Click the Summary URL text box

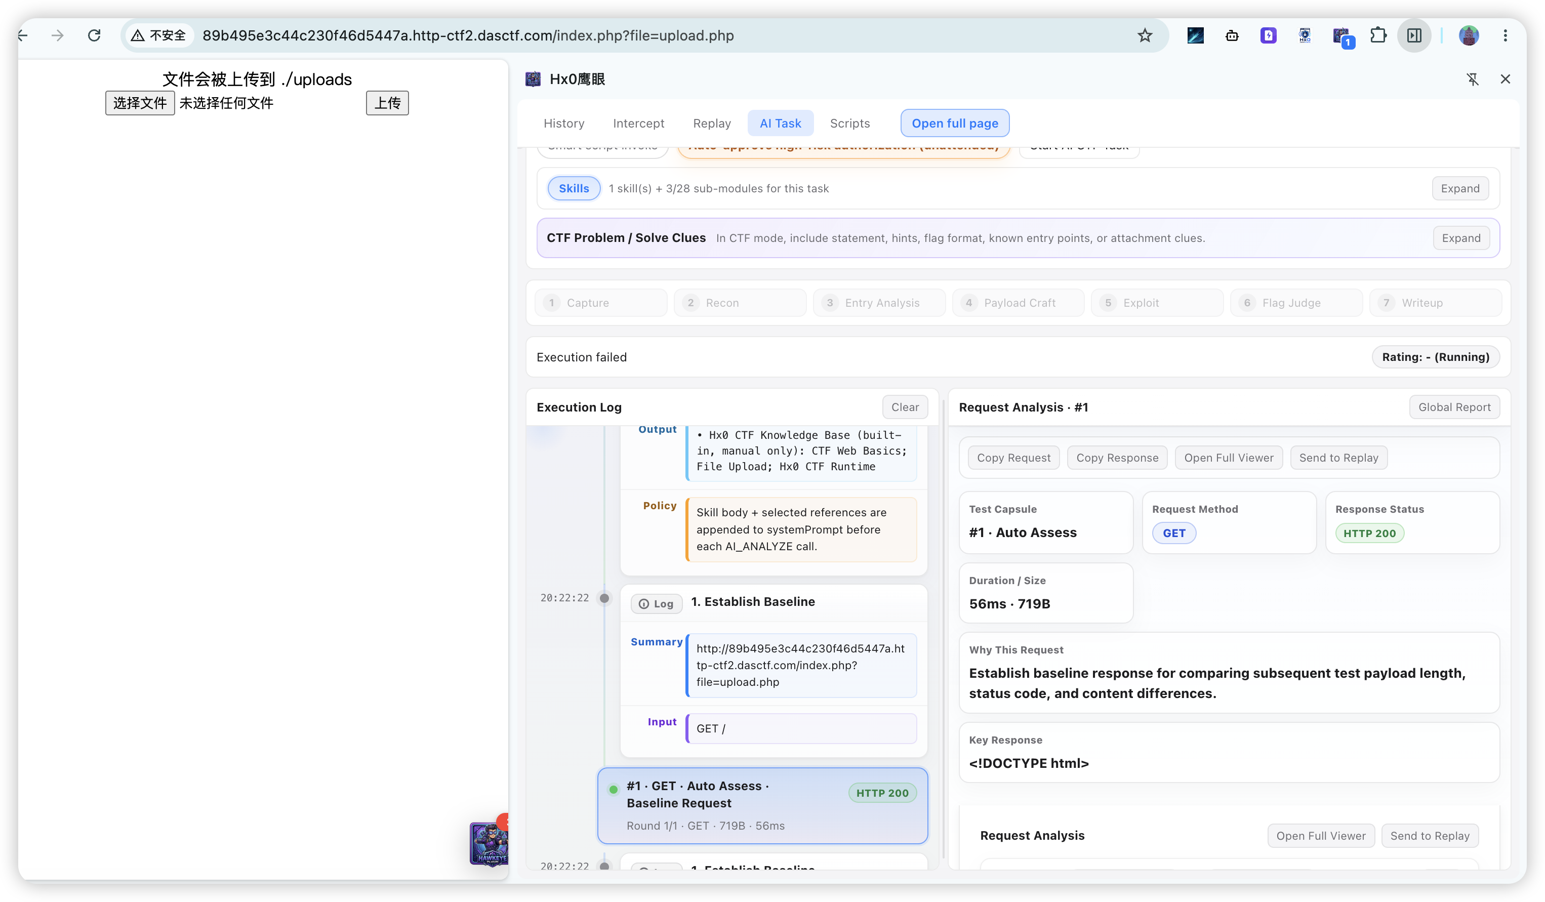[x=801, y=665]
